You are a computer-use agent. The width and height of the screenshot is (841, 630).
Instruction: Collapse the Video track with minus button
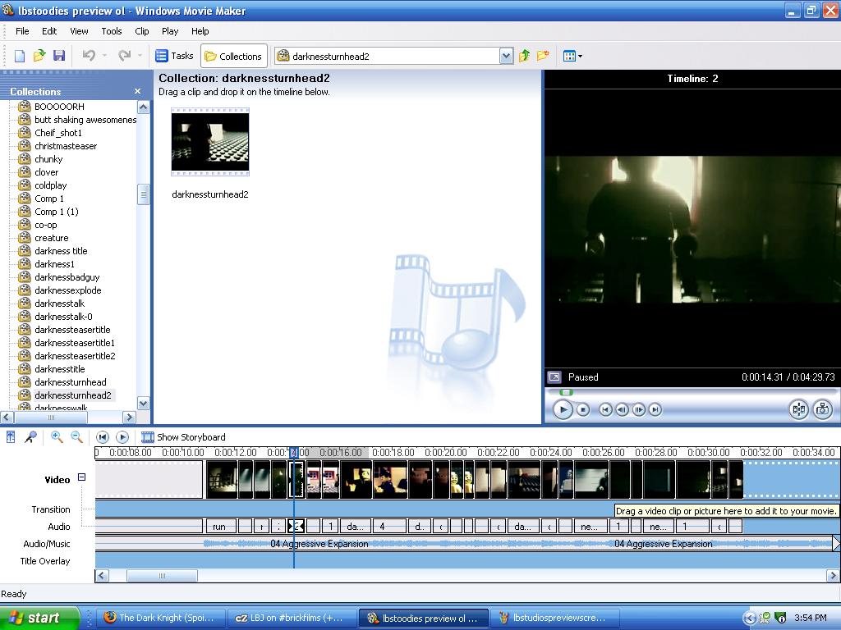80,477
